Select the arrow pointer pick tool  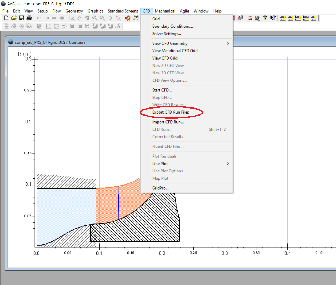coord(118,18)
